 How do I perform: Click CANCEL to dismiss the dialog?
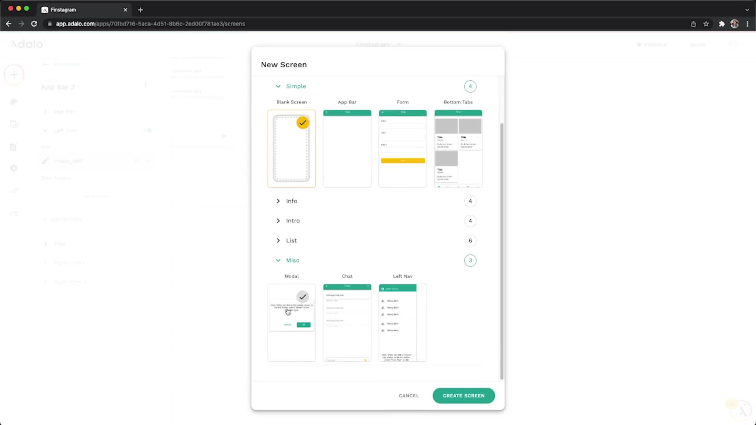coord(409,395)
